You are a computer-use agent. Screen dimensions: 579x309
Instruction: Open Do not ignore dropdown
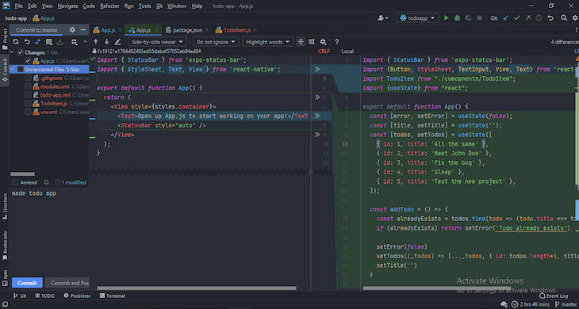(x=216, y=42)
